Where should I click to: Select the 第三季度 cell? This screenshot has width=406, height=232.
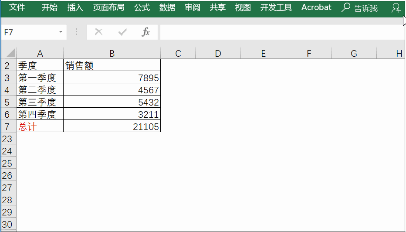(x=40, y=102)
